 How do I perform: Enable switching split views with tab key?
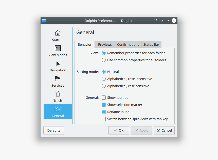coord(104,119)
